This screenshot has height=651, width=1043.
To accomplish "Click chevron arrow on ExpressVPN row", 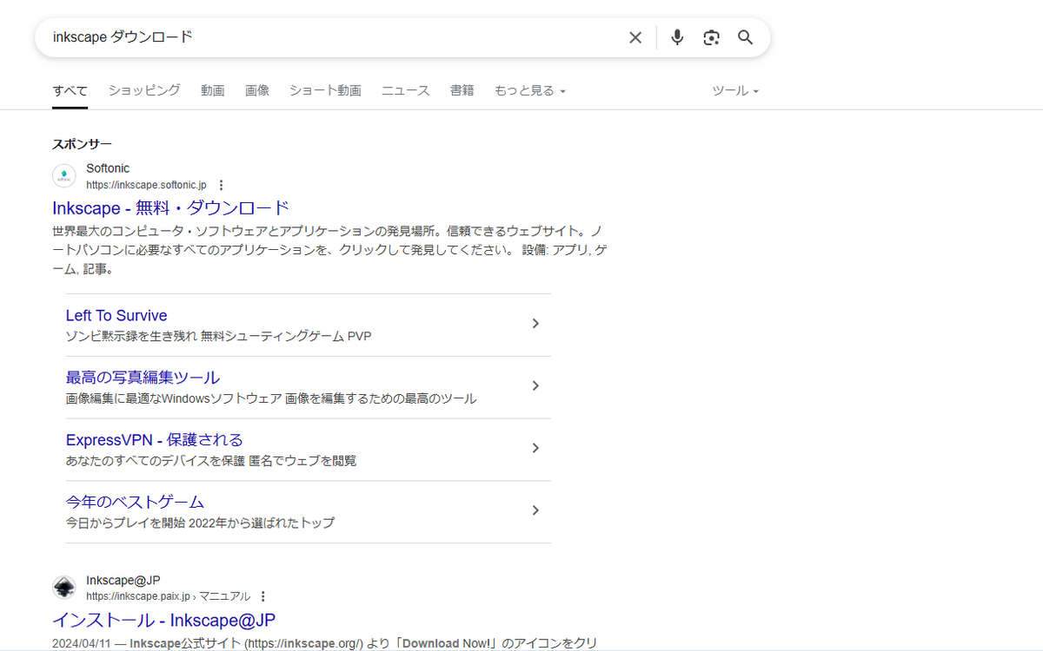I will click(535, 449).
